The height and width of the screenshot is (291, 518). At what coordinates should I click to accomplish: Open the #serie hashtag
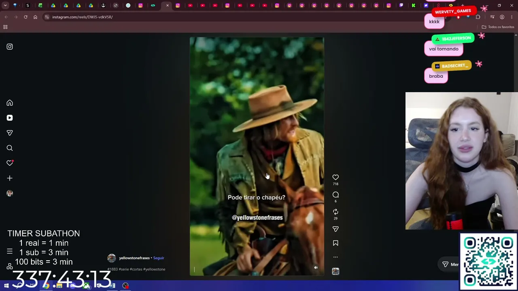[x=124, y=269]
